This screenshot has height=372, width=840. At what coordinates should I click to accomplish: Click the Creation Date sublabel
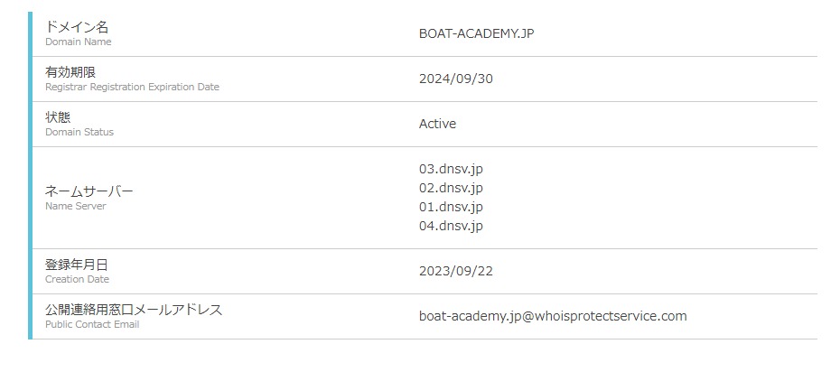[77, 279]
